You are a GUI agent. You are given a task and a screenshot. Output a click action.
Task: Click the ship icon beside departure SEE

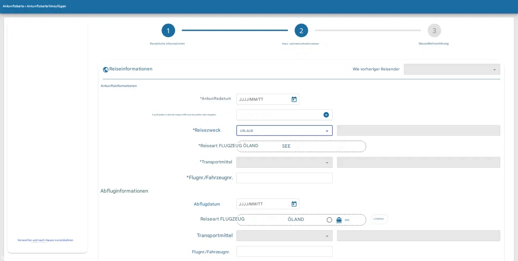click(339, 220)
